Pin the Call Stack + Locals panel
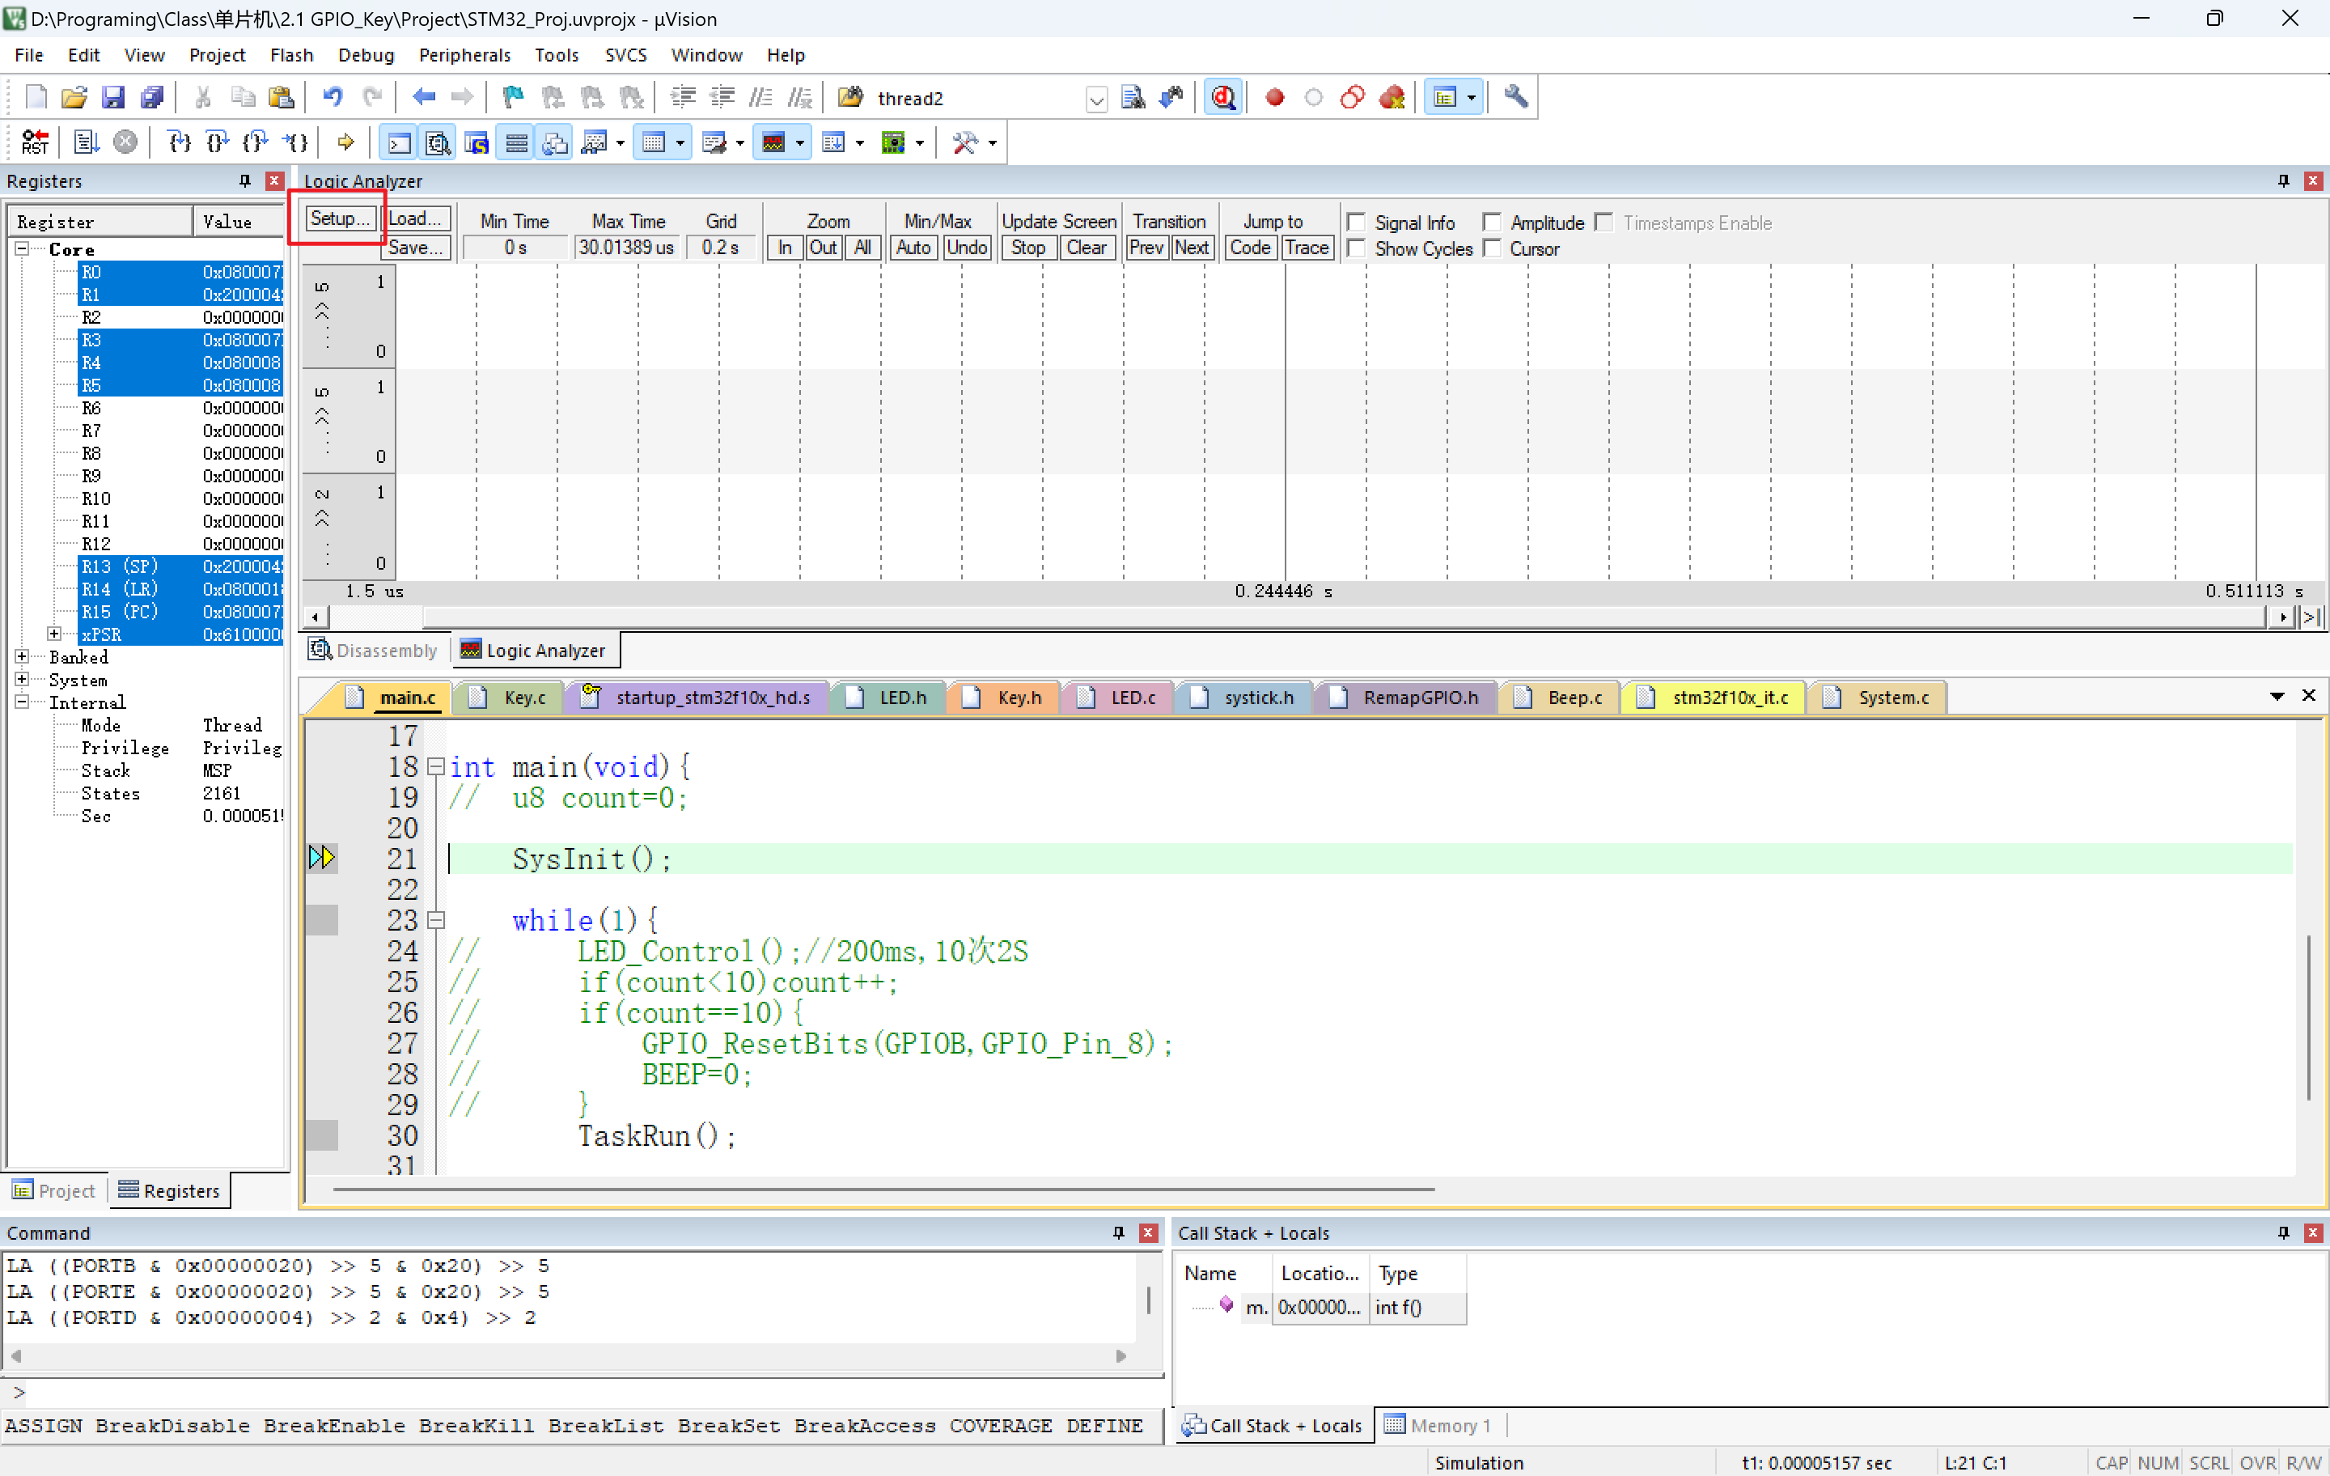Viewport: 2330px width, 1476px height. pyautogui.click(x=2284, y=1232)
